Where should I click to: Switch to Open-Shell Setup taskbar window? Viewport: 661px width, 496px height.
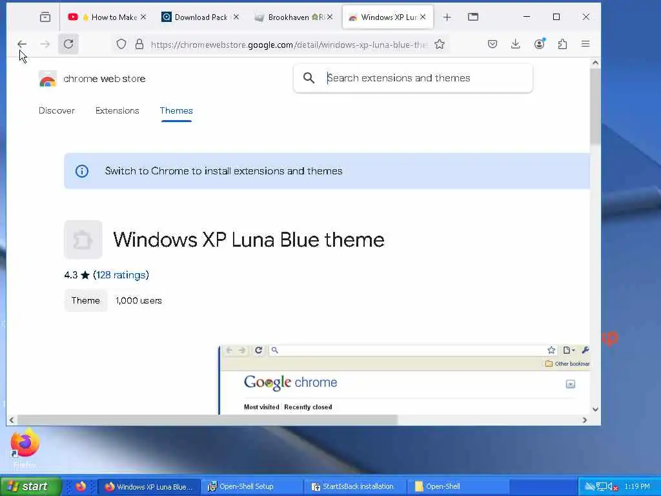point(251,487)
